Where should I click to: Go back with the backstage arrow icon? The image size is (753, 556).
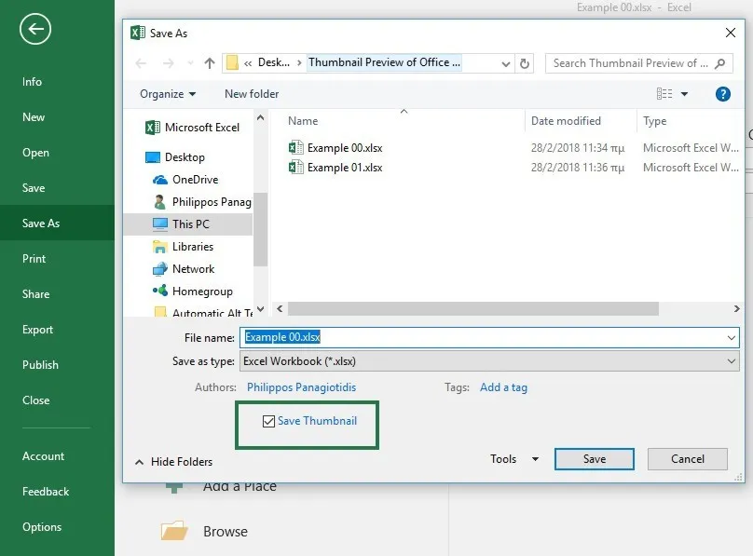pyautogui.click(x=35, y=29)
